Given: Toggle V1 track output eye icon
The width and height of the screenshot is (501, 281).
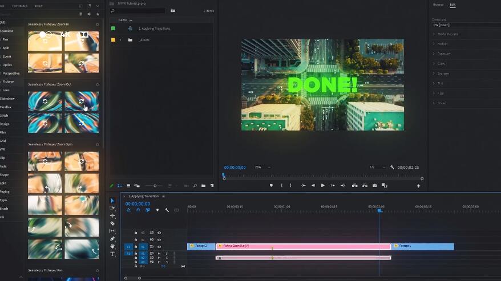Looking at the screenshot, I should point(159,247).
